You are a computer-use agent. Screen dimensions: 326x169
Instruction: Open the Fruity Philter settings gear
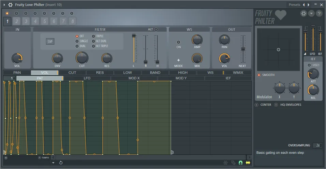point(303,14)
